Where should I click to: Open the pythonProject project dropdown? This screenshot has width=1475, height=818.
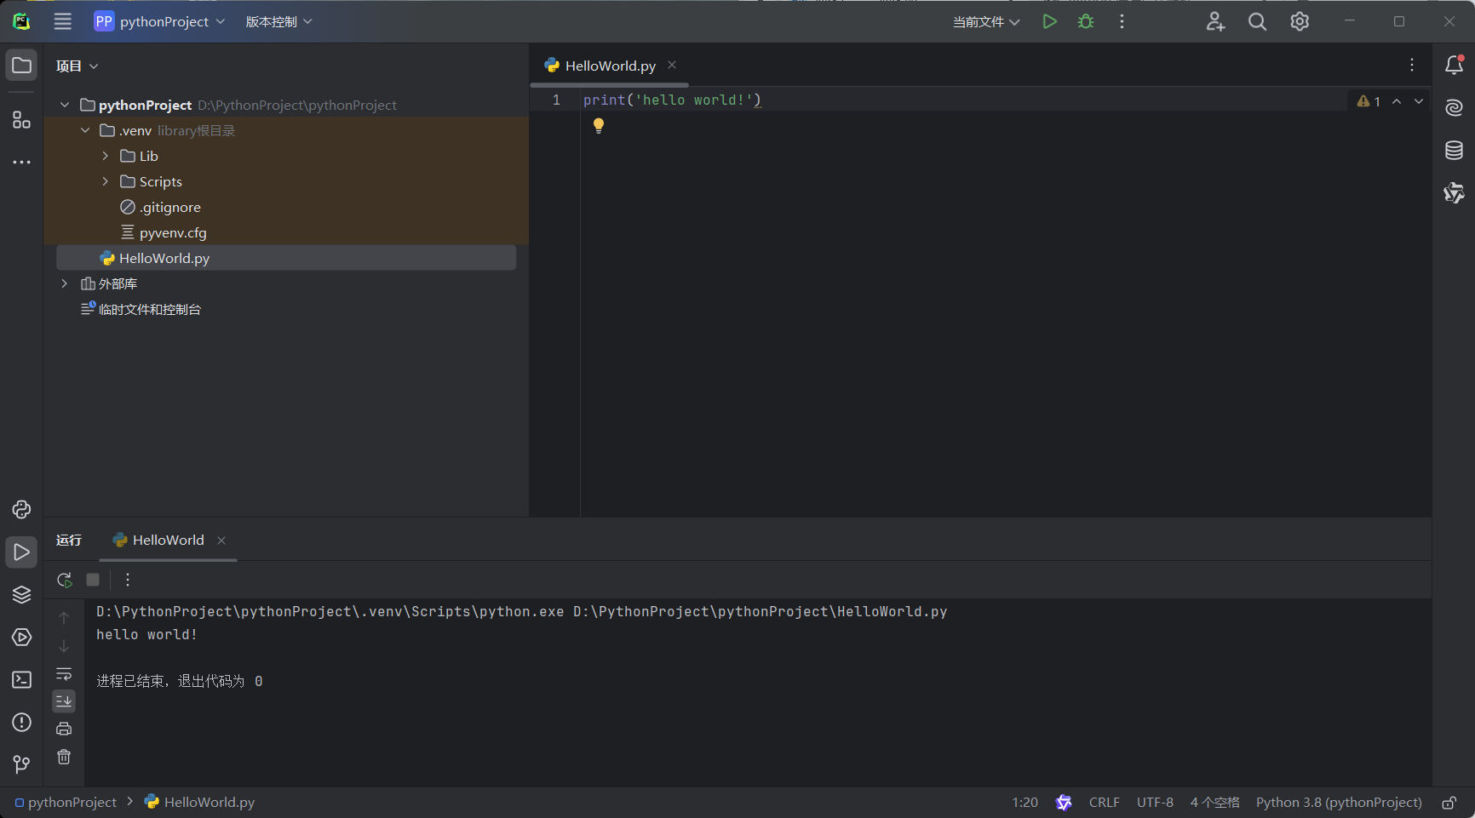[159, 21]
